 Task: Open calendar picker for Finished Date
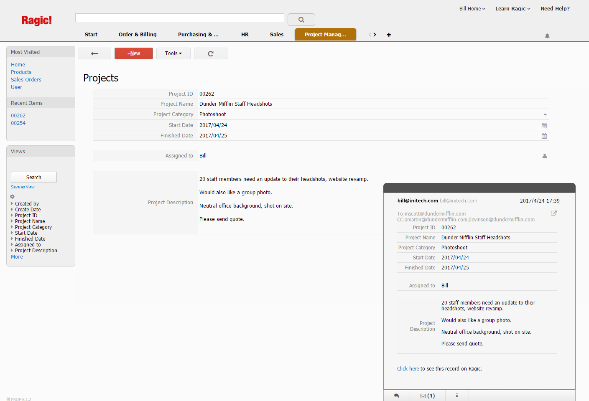[x=544, y=136]
